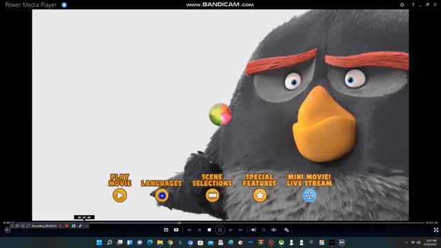Open the Scene Selections film strip icon

[212, 195]
